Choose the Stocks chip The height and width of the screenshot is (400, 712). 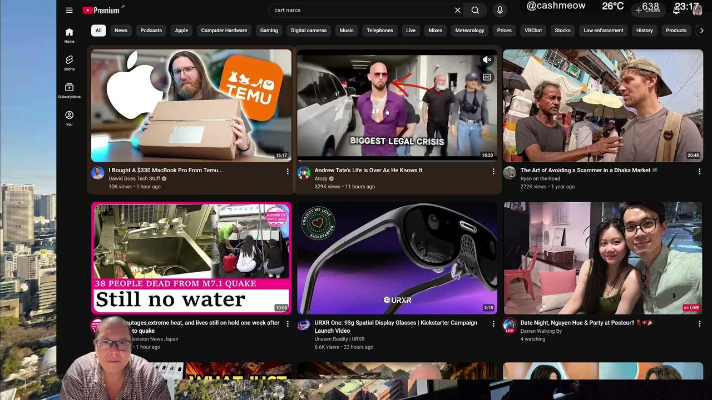(563, 31)
